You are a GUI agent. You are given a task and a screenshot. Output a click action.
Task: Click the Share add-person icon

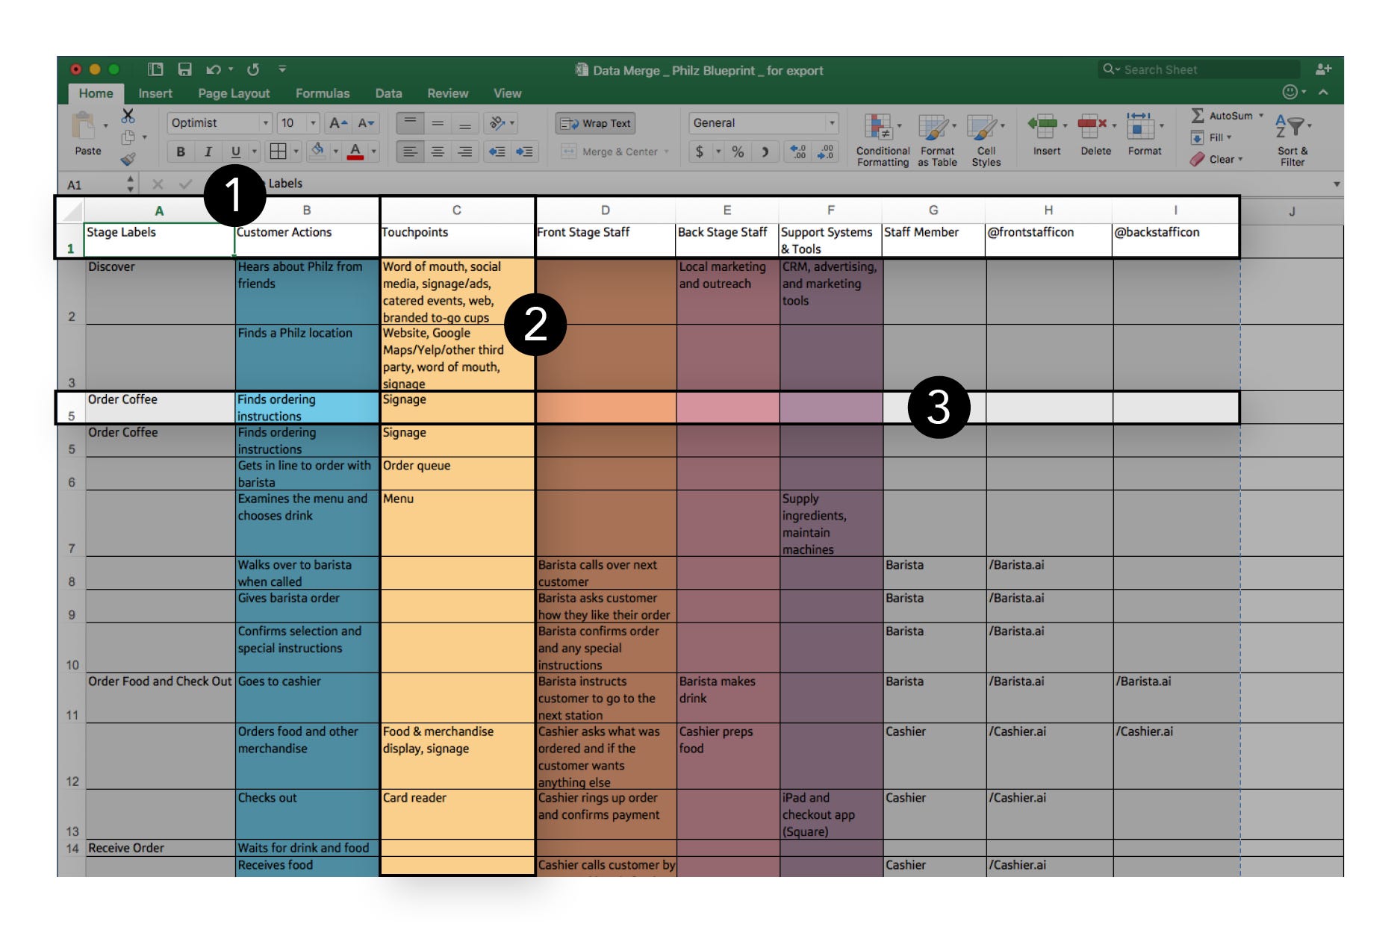[1323, 69]
